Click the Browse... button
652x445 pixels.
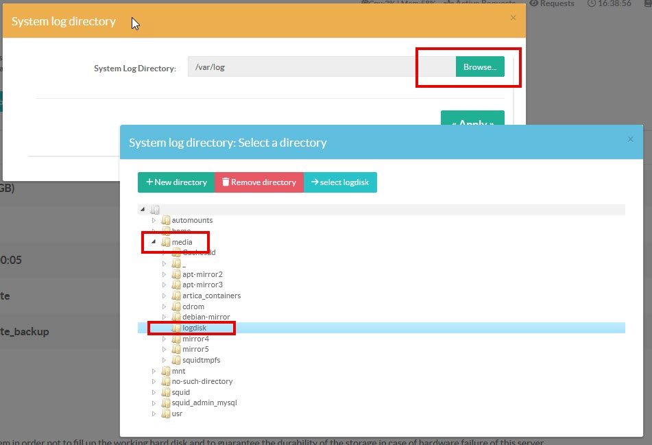tap(479, 67)
